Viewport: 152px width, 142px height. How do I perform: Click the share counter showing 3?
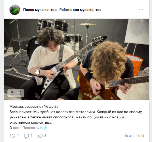click(45, 136)
